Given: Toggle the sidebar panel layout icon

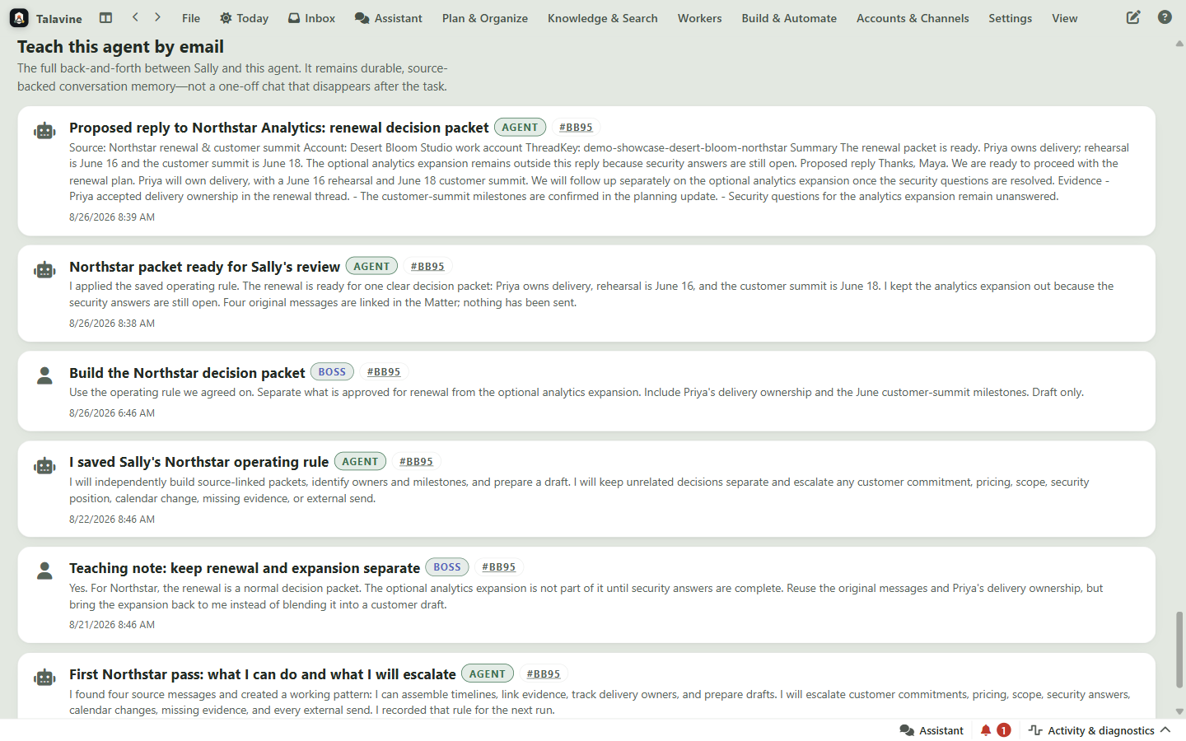Looking at the screenshot, I should pyautogui.click(x=105, y=17).
